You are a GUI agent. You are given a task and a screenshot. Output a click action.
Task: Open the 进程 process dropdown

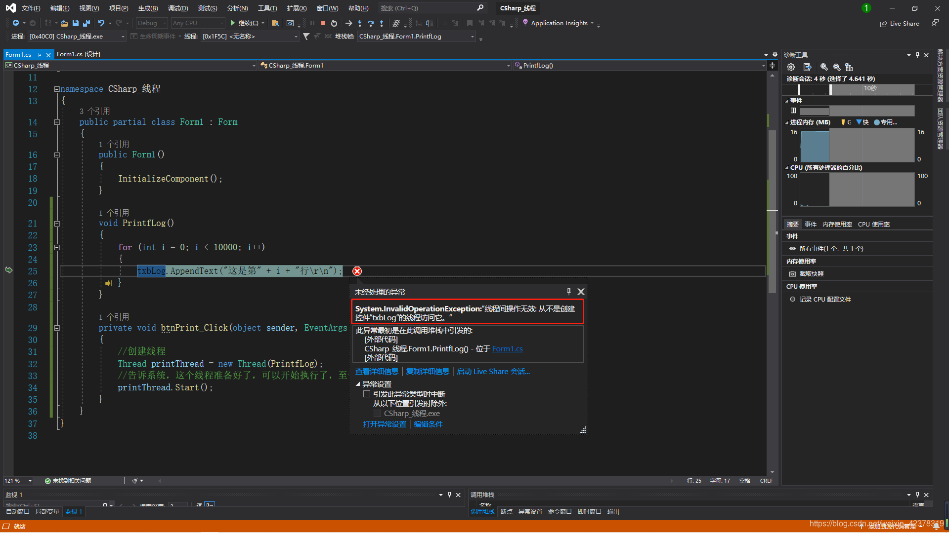tap(123, 37)
